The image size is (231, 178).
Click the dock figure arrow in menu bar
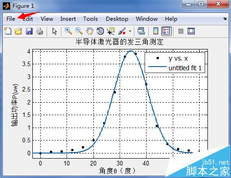click(225, 19)
